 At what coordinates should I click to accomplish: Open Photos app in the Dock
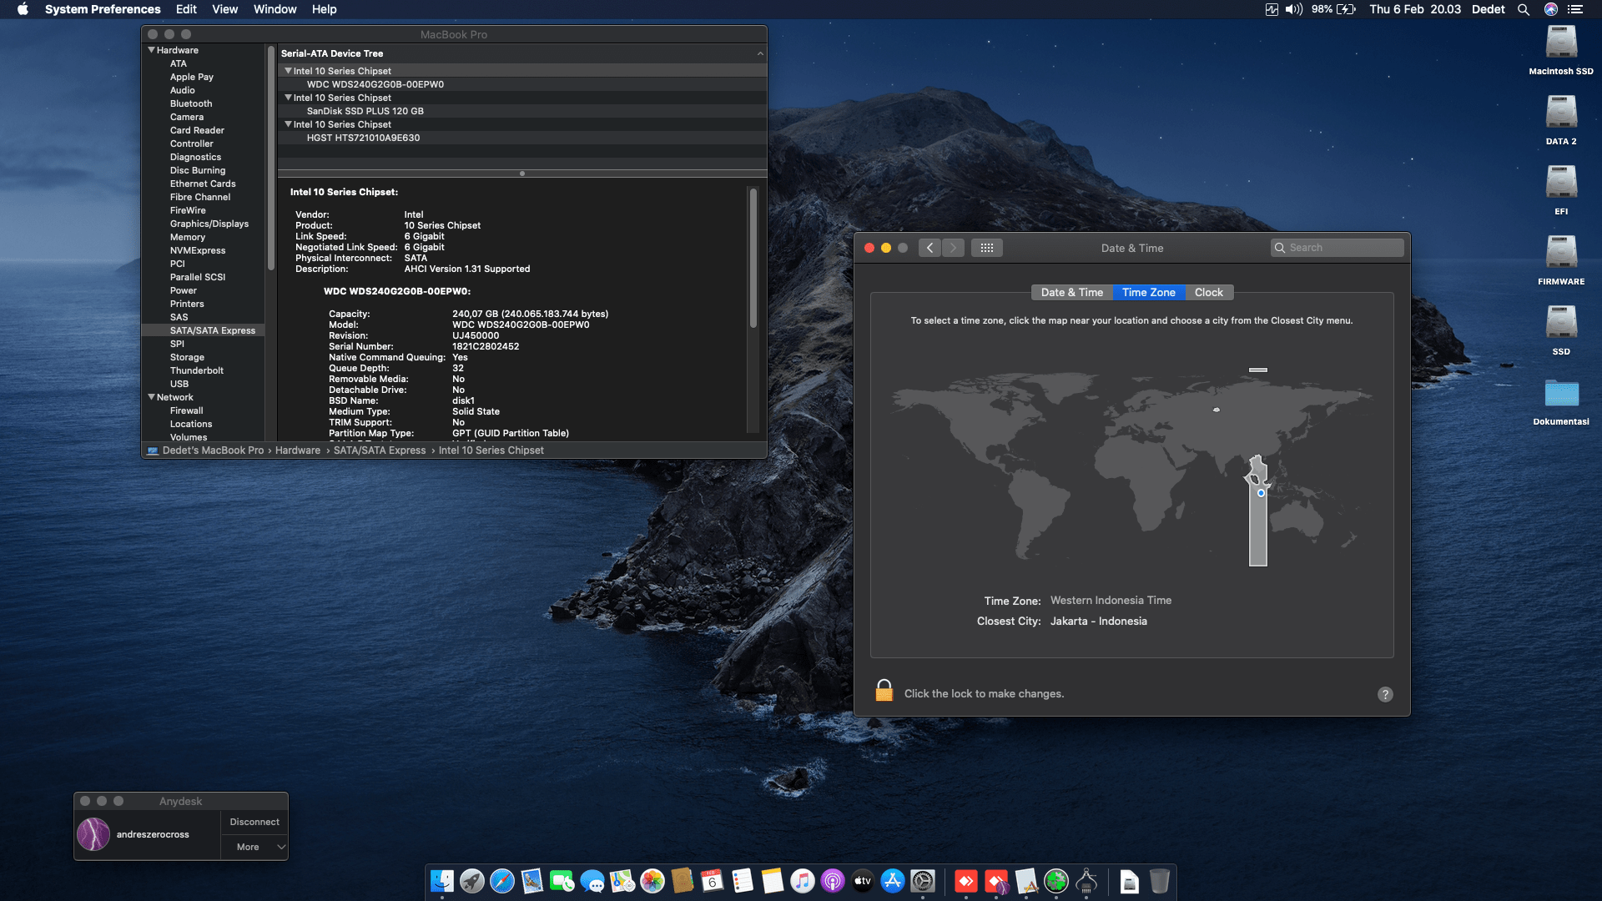(652, 881)
